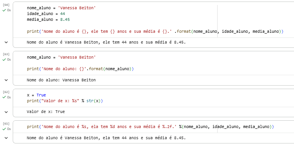Collapse output of cell 61 using chevron
Image resolution: width=294 pixels, height=145 pixels.
[6, 138]
